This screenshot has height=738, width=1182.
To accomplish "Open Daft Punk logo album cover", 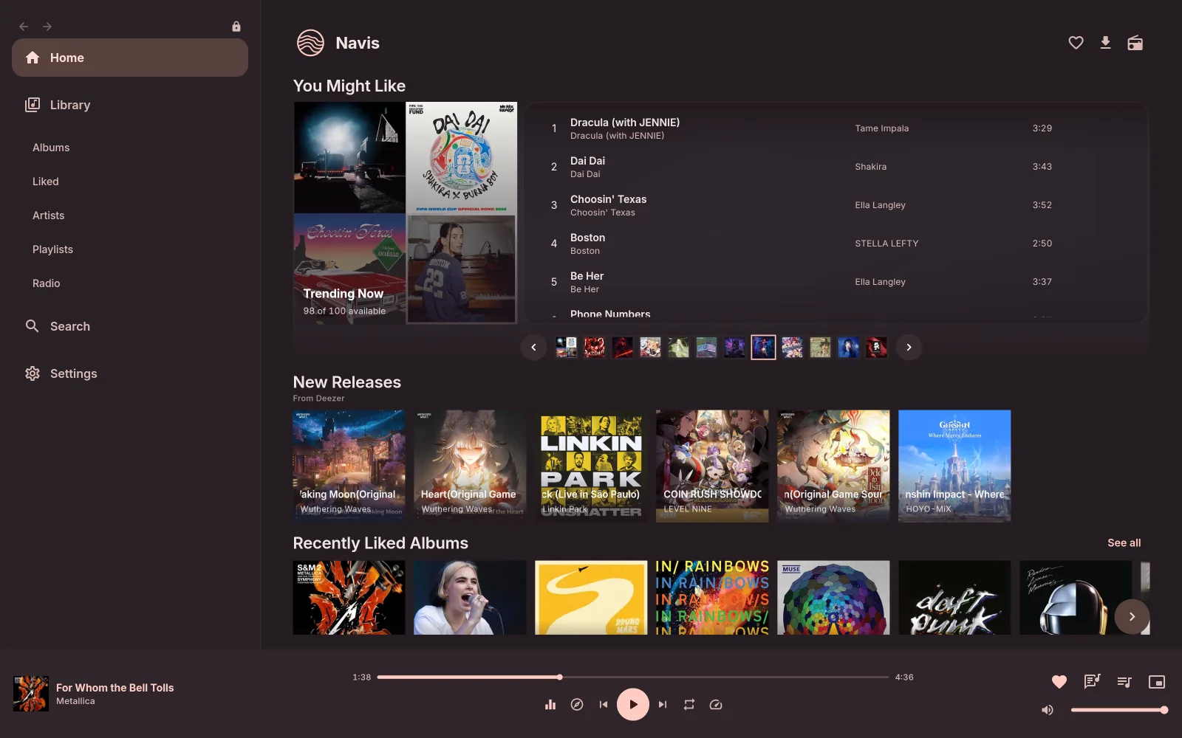I will [954, 598].
